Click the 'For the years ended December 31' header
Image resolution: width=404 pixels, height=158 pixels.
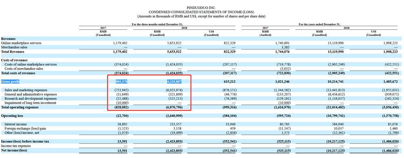pos(320,25)
